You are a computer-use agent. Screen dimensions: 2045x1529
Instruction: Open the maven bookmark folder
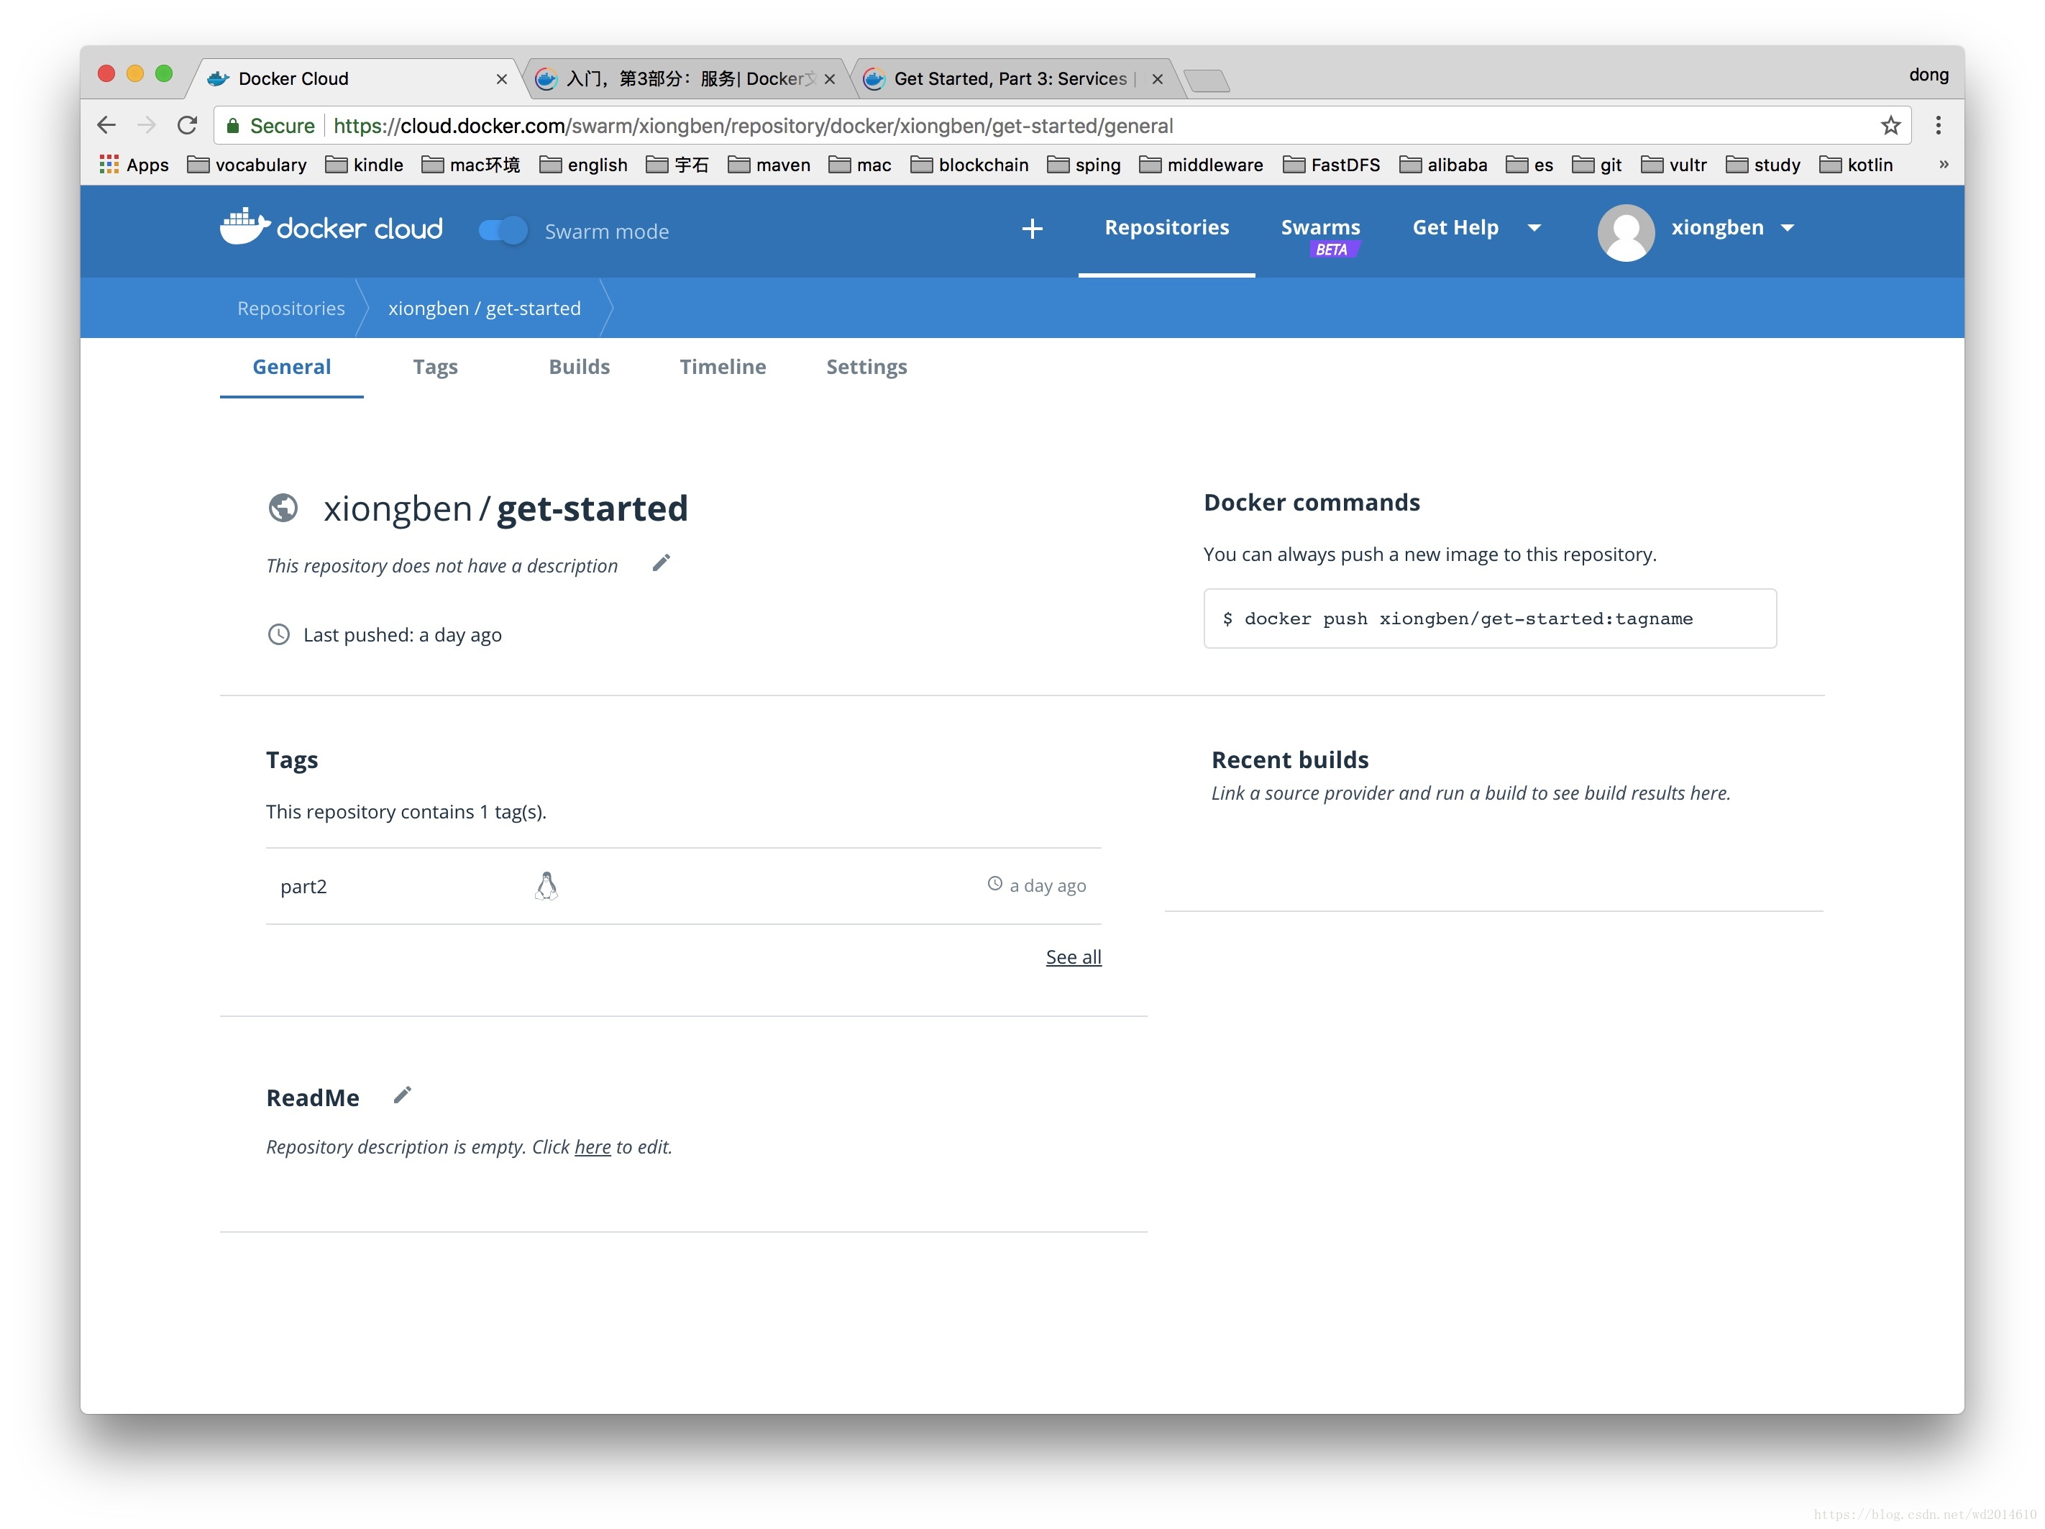coord(768,165)
